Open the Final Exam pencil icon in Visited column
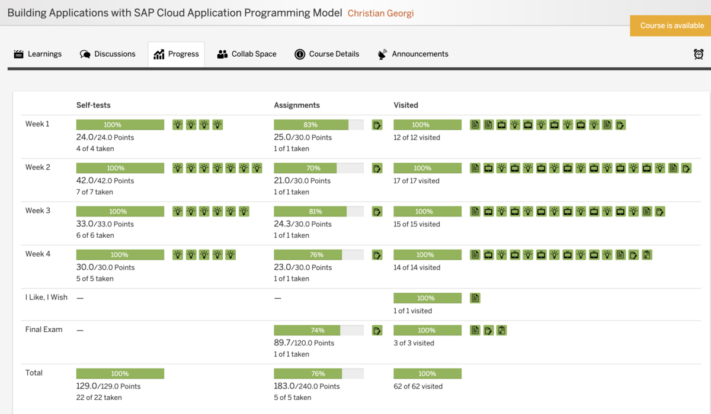The width and height of the screenshot is (711, 414). point(488,331)
